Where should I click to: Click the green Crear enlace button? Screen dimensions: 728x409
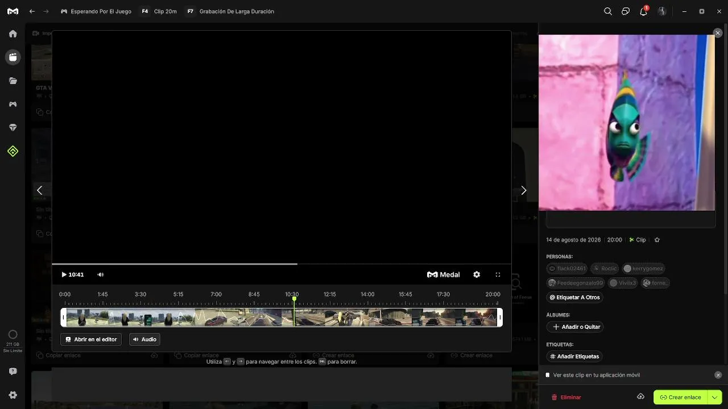[680, 397]
